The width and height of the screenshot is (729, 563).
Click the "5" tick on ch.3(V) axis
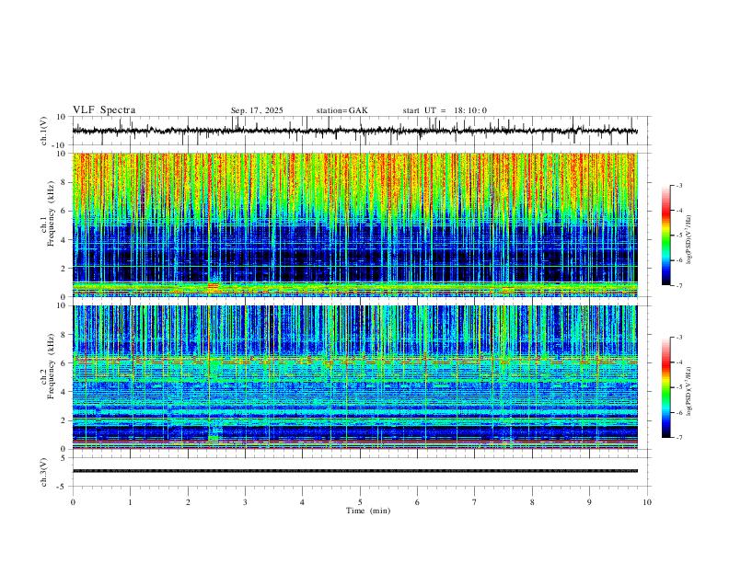[x=64, y=458]
